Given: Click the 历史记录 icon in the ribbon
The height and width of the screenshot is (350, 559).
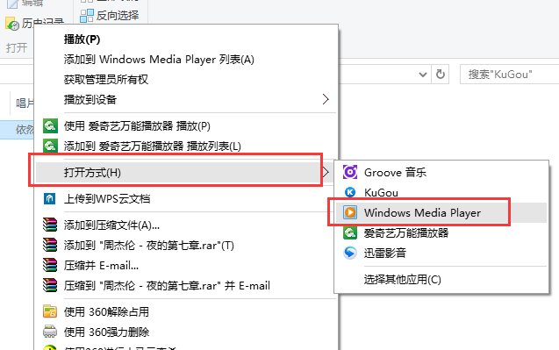Looking at the screenshot, I should (x=12, y=25).
